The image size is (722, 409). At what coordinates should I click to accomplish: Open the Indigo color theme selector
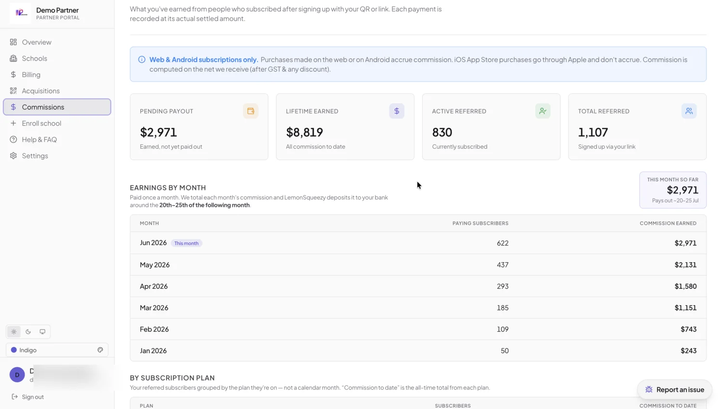57,350
